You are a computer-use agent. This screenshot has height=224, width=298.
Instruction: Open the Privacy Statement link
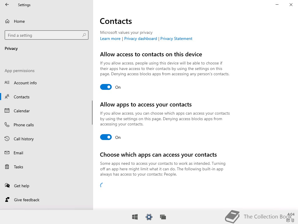click(x=176, y=38)
